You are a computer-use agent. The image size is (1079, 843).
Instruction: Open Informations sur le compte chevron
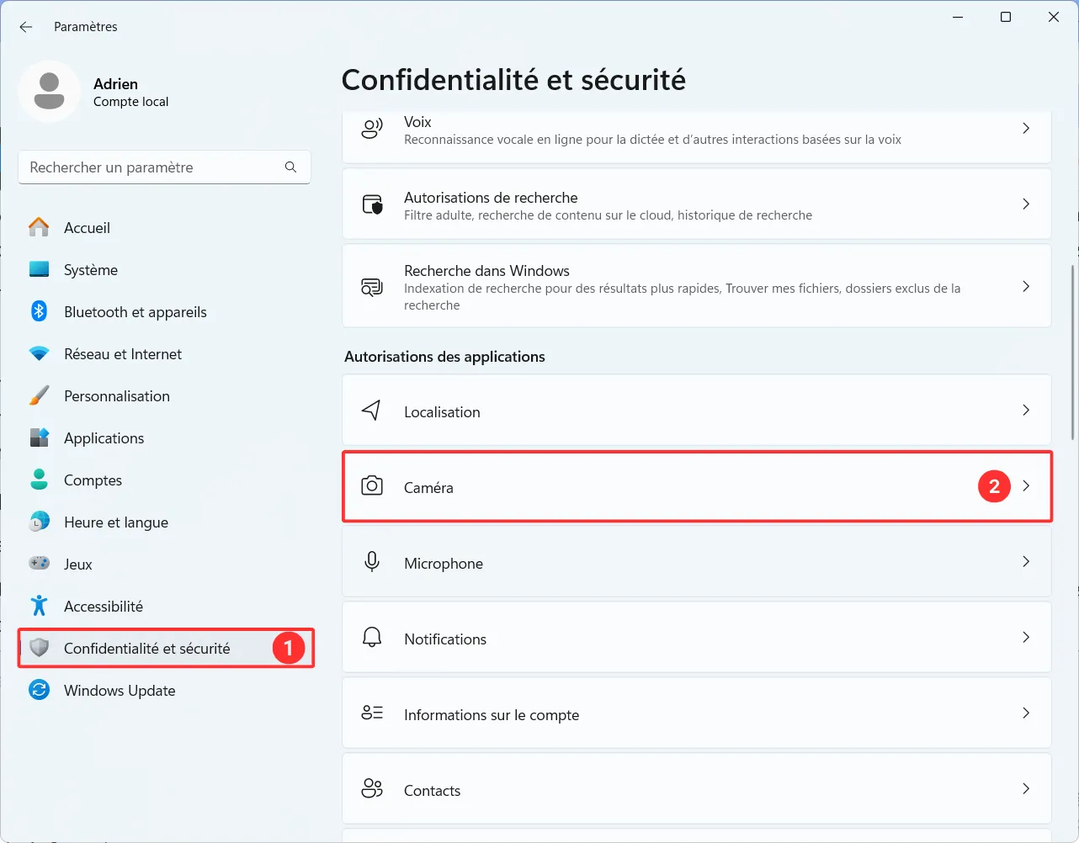(x=1026, y=713)
